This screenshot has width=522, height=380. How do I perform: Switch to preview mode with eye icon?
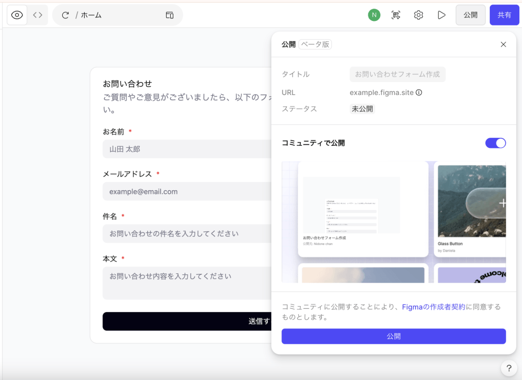tap(17, 15)
